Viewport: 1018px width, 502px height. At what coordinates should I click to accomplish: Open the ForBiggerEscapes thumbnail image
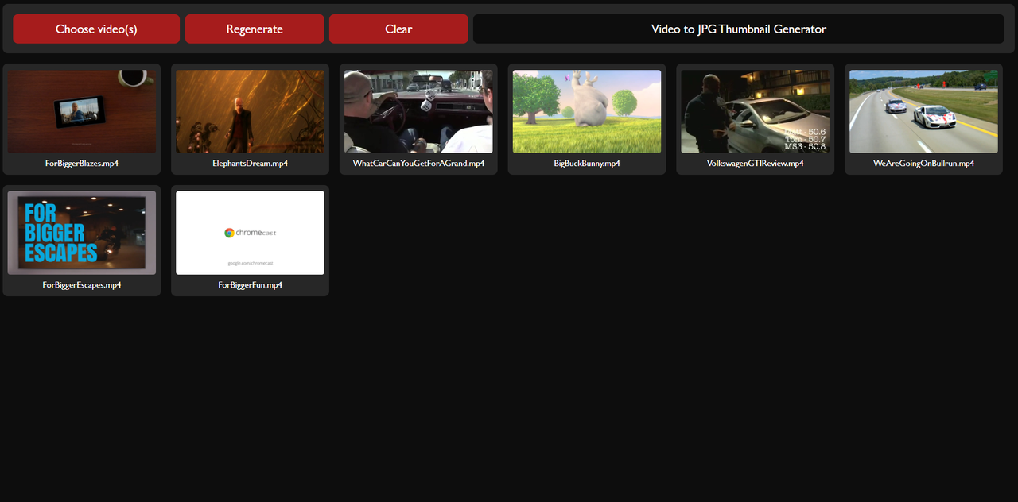coord(82,233)
